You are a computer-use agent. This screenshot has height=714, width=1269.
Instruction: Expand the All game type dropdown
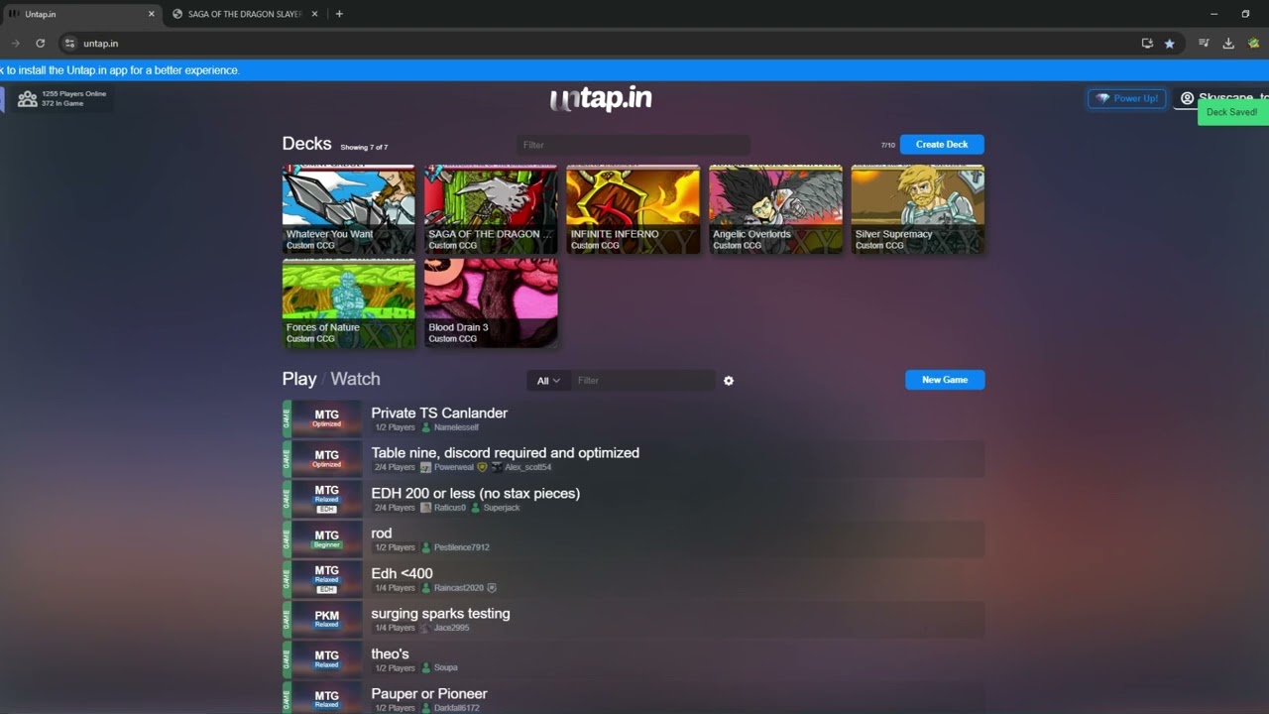point(548,381)
